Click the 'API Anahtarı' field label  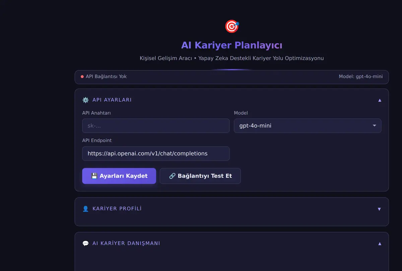tap(96, 113)
